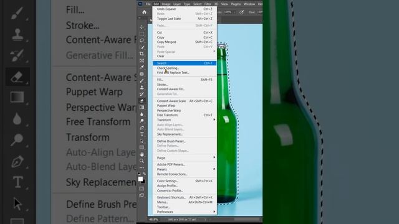Click the Photoshop logo icon

tap(140, 4)
